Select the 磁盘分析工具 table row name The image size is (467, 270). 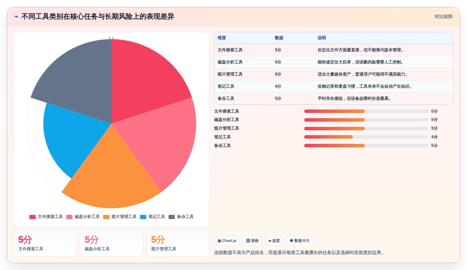pos(230,62)
